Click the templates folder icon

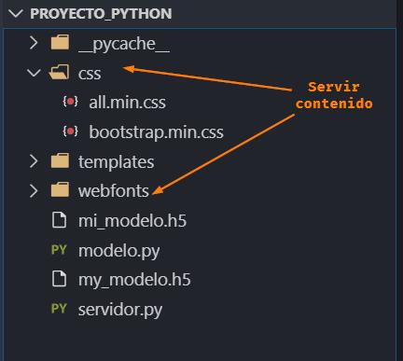click(60, 160)
